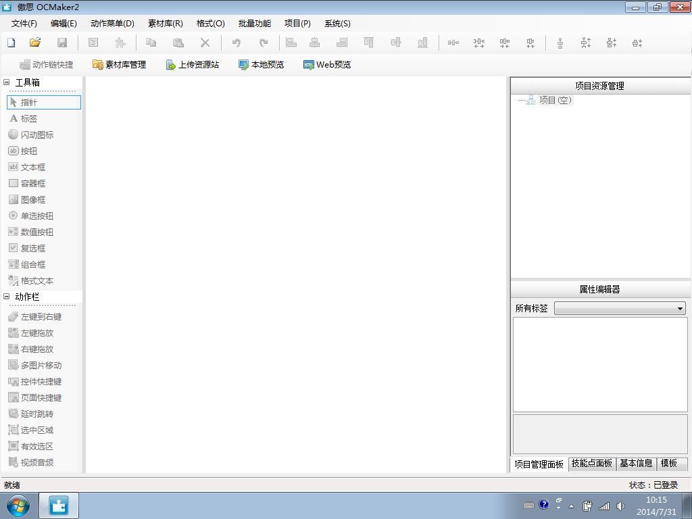
Task: Click the align left toolbar icon
Action: 291,43
